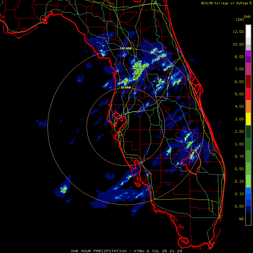
Task: Select the 4.00 legend value
Action: 239,107
